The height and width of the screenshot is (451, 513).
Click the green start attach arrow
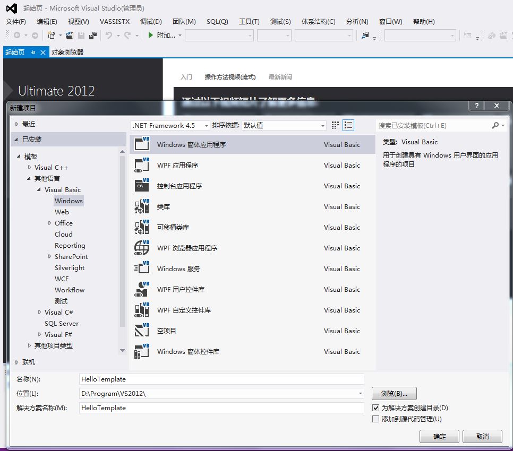[x=150, y=35]
